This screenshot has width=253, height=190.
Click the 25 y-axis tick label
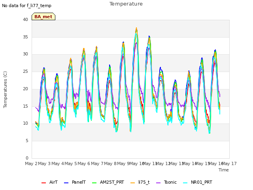(25, 71)
